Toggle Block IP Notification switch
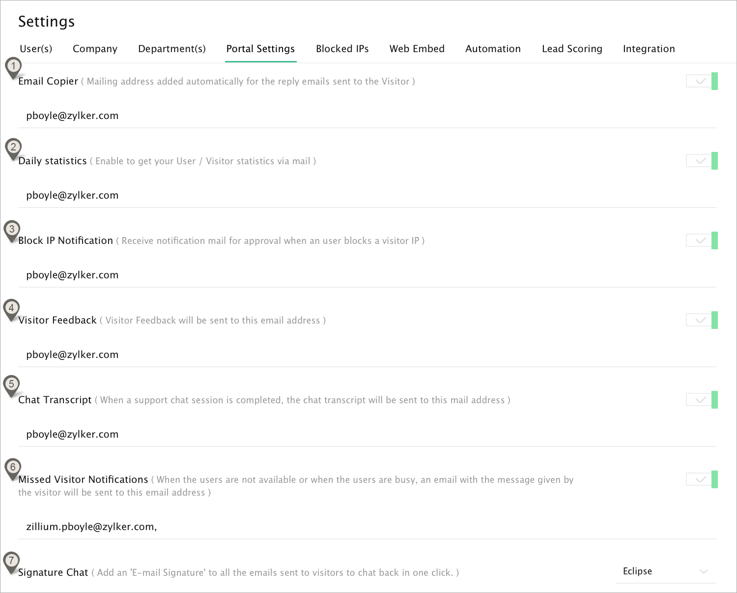The height and width of the screenshot is (593, 737). pyautogui.click(x=702, y=240)
